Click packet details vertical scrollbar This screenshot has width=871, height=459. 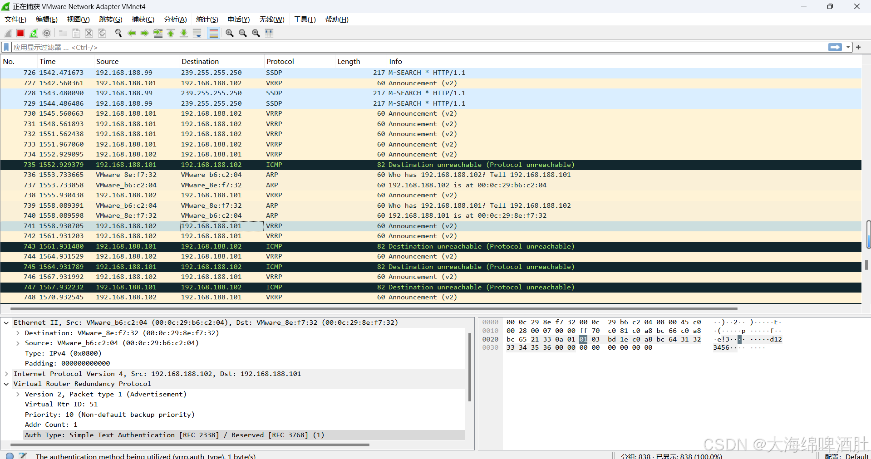pyautogui.click(x=470, y=367)
